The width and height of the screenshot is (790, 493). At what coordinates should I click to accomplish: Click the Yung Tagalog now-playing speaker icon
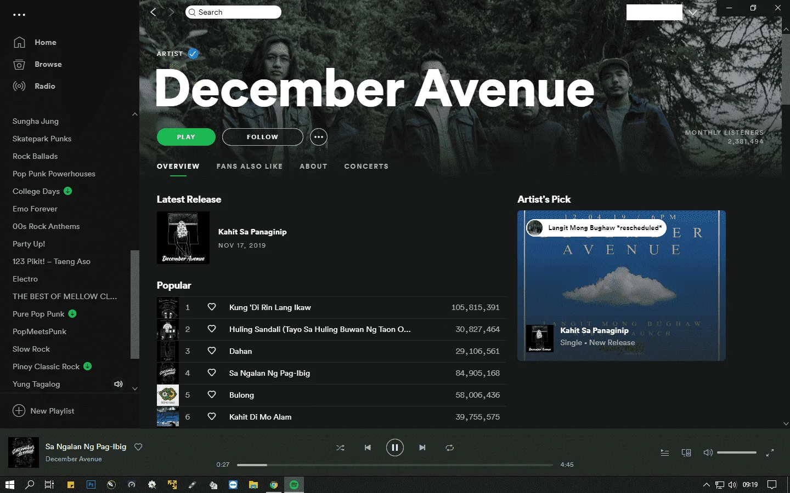click(118, 384)
